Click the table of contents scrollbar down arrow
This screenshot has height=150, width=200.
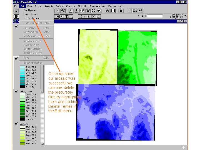tap(42, 144)
